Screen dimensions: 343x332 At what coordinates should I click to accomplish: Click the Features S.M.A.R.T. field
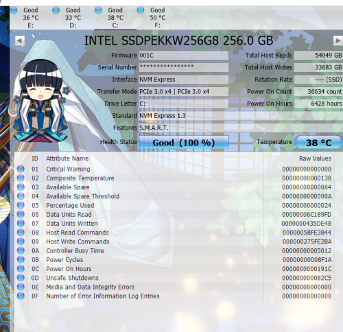(x=241, y=128)
